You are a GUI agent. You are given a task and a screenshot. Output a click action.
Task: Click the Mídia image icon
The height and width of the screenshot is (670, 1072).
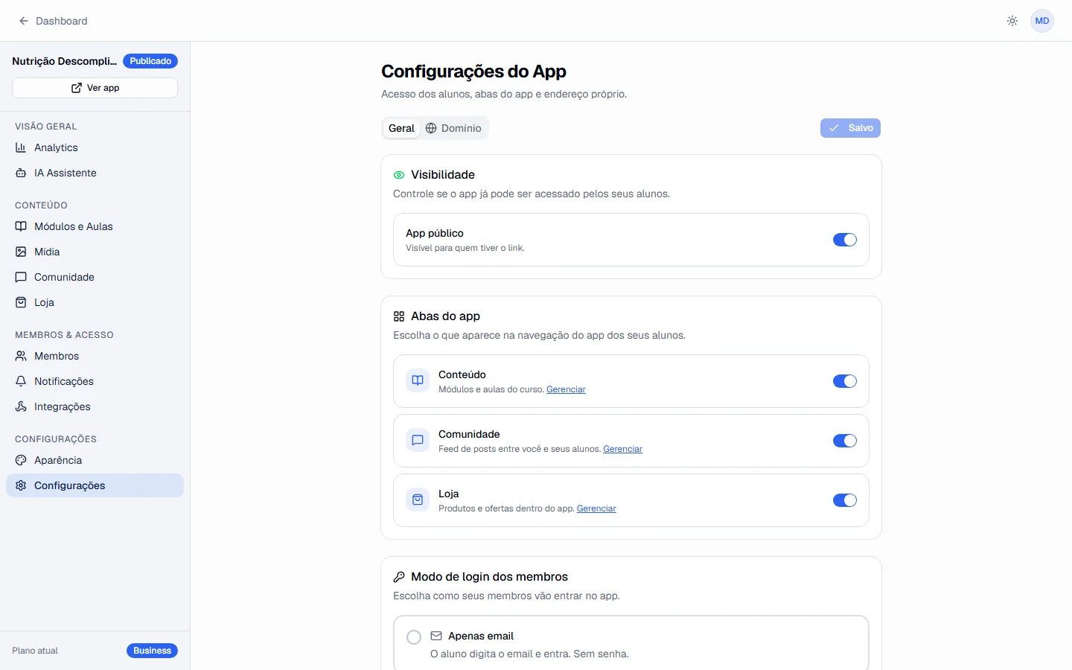(21, 252)
